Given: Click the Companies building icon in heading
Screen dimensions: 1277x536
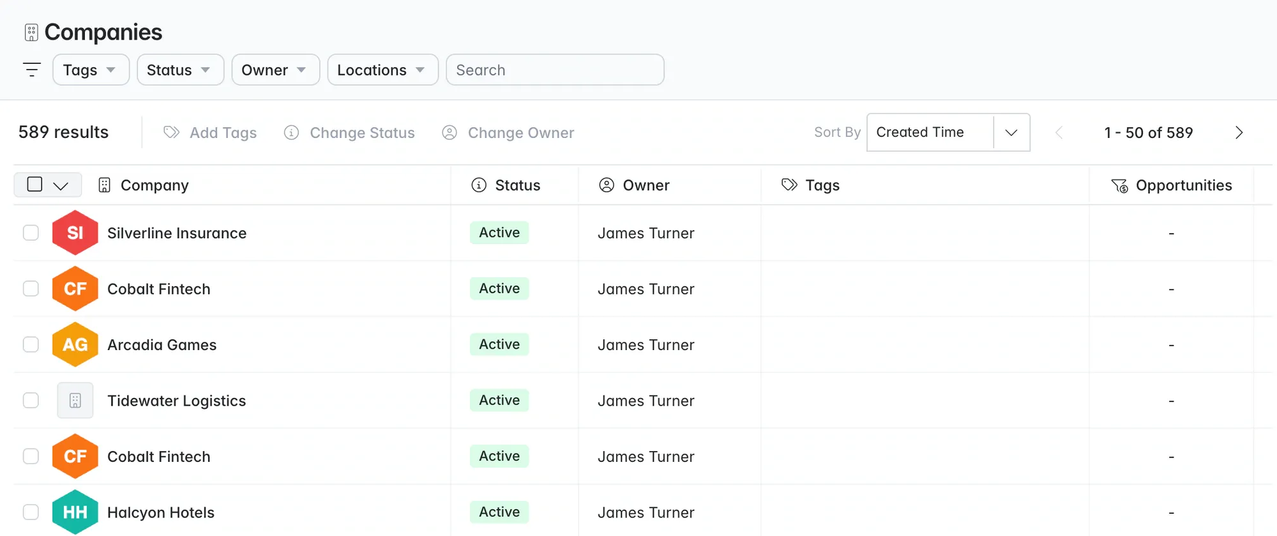Looking at the screenshot, I should [x=31, y=32].
